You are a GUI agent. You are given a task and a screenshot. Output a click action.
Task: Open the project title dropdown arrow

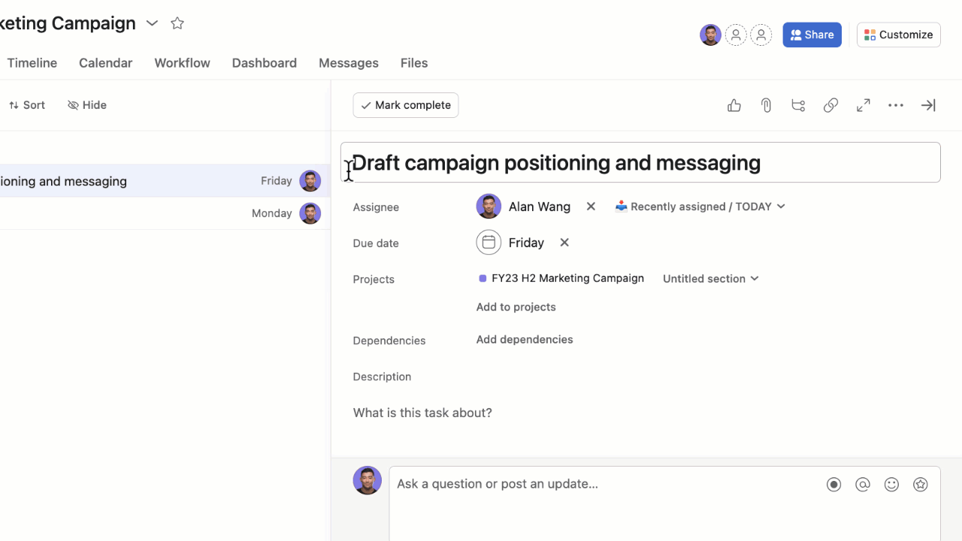[x=152, y=23]
